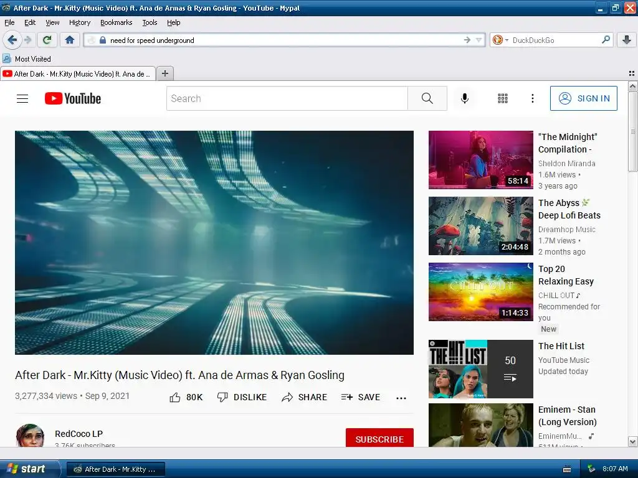Open the History menu
The height and width of the screenshot is (478, 638).
point(79,22)
